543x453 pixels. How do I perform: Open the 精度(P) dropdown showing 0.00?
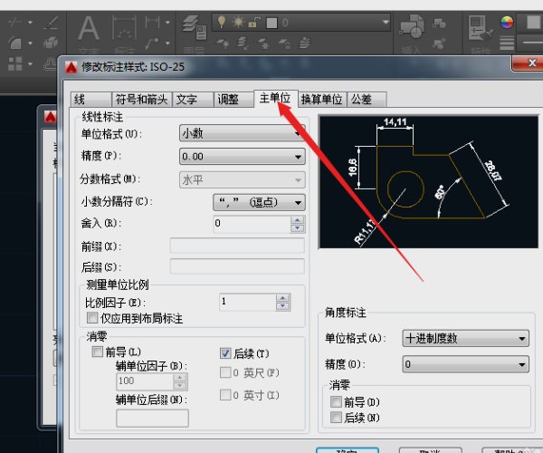click(242, 157)
